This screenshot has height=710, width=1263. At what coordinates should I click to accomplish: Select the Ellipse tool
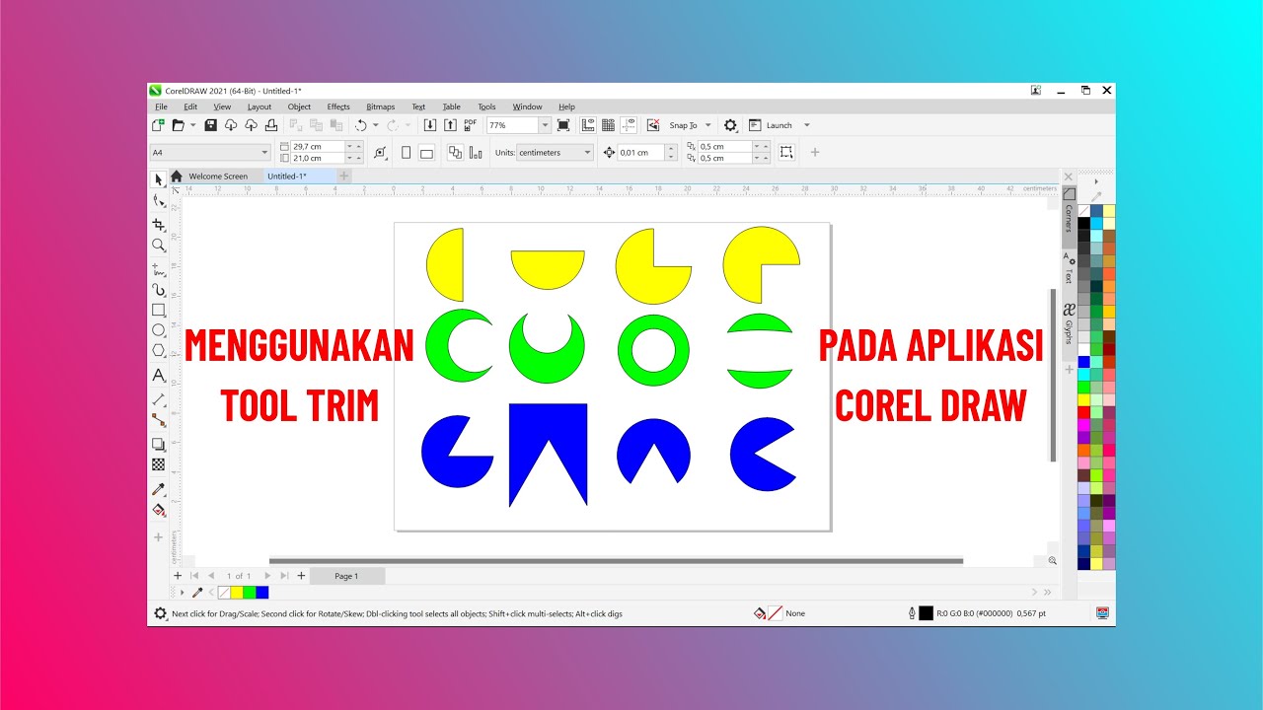click(158, 330)
